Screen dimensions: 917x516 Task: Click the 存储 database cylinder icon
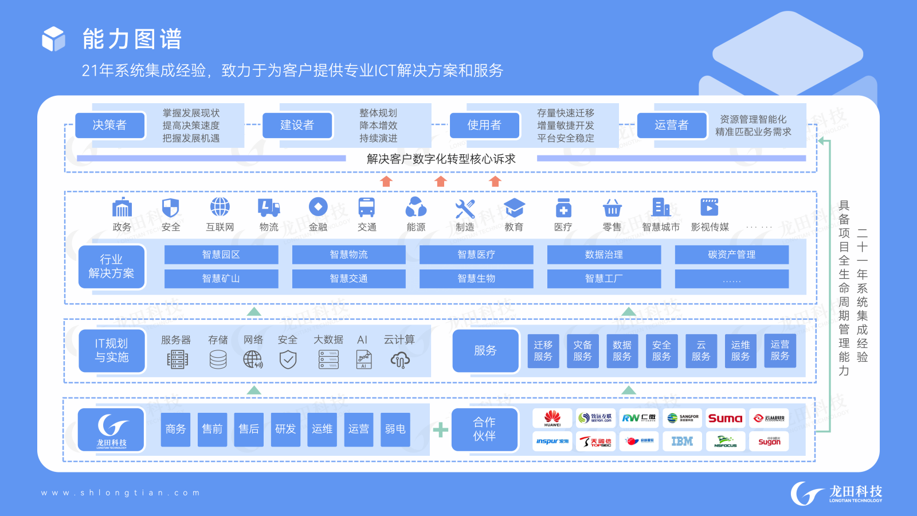(x=218, y=359)
